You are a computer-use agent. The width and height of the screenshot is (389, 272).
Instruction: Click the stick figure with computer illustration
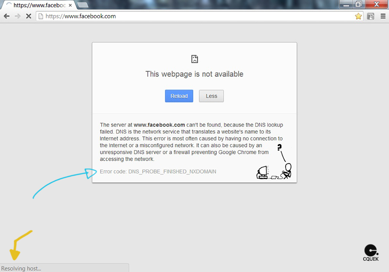(274, 162)
